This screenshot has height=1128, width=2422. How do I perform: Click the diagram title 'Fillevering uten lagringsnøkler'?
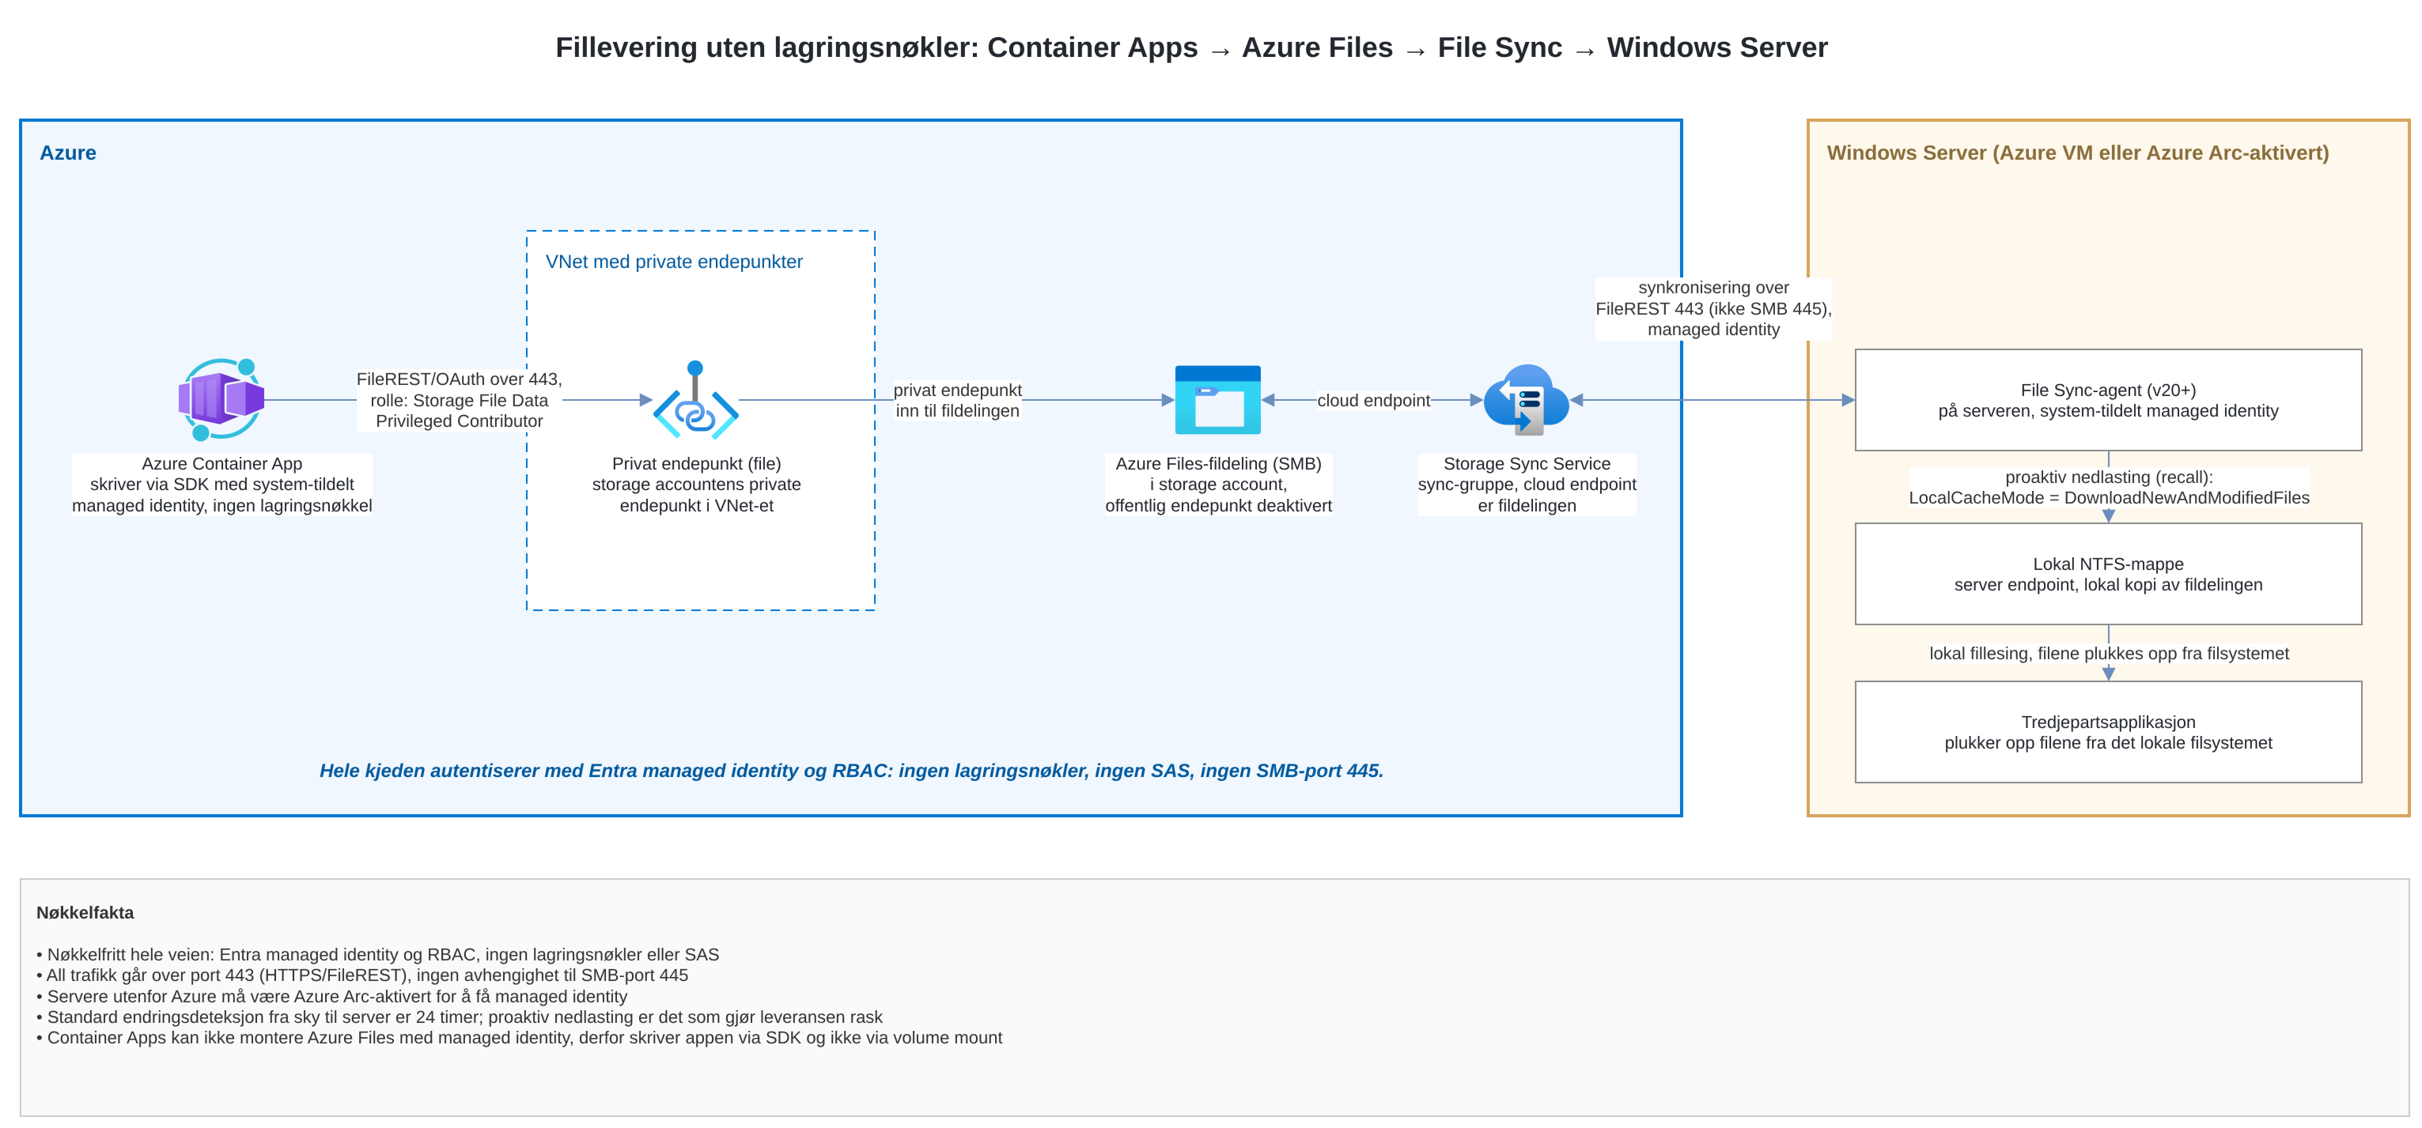pyautogui.click(x=1191, y=47)
